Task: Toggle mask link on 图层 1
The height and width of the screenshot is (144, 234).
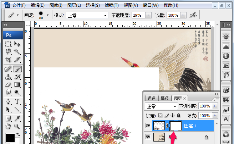Action: tap(167, 126)
